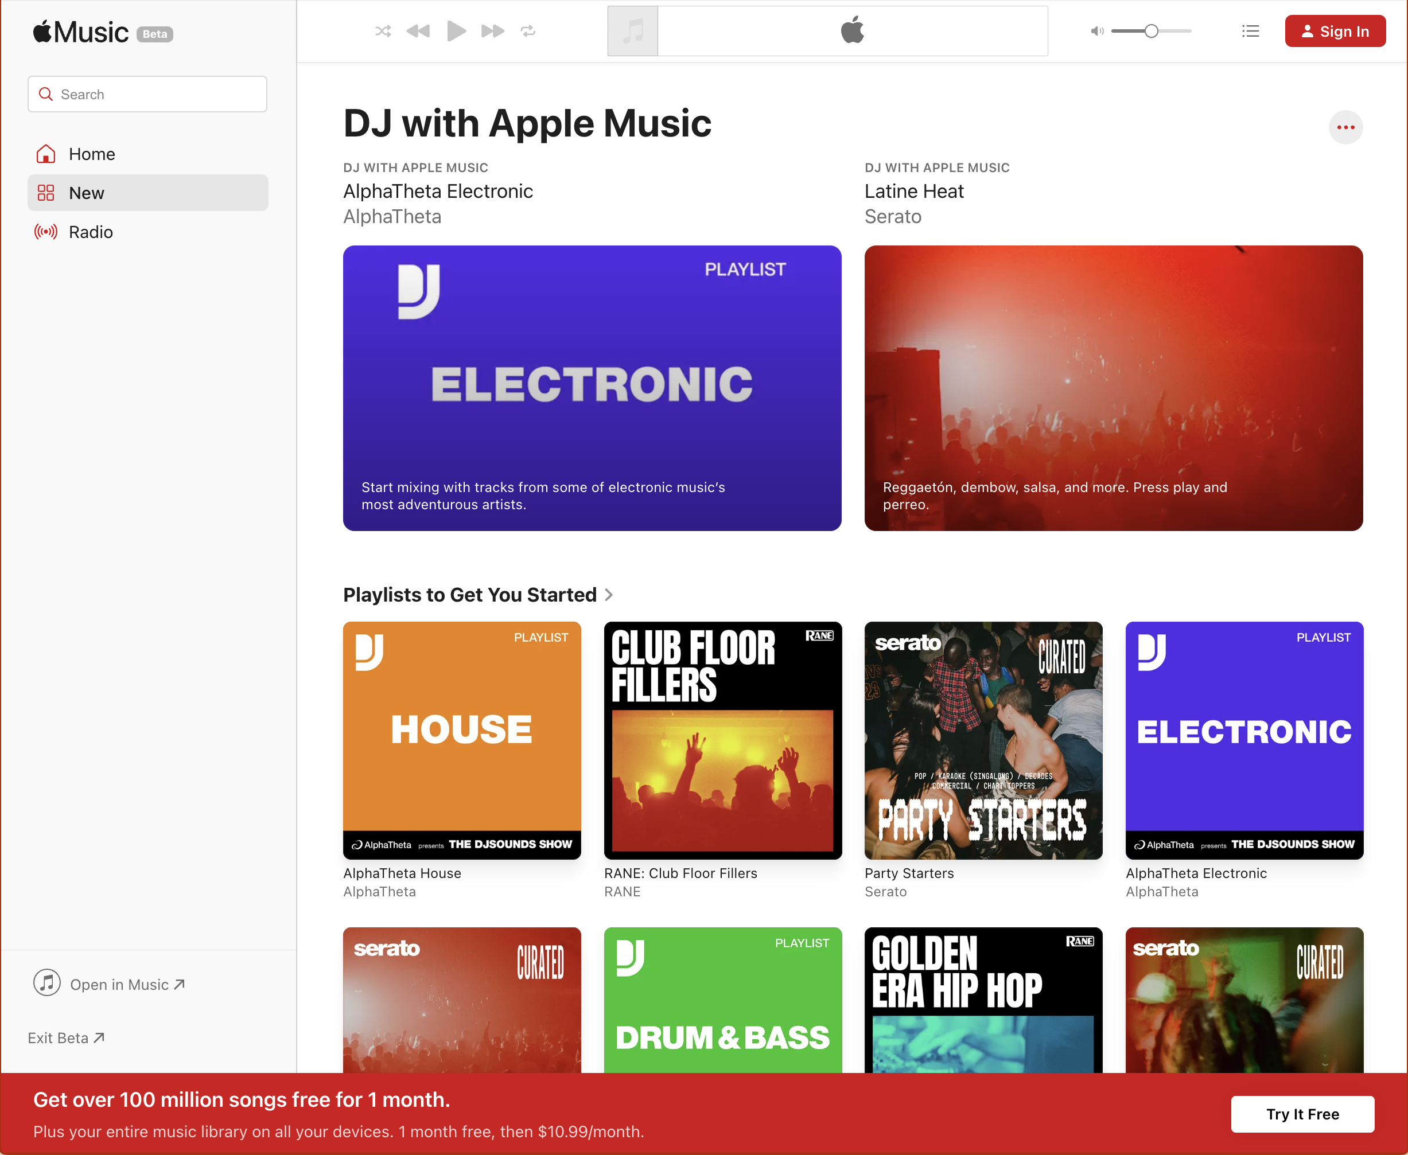The image size is (1408, 1155).
Task: Click AlphaTheta House title link
Action: point(402,873)
